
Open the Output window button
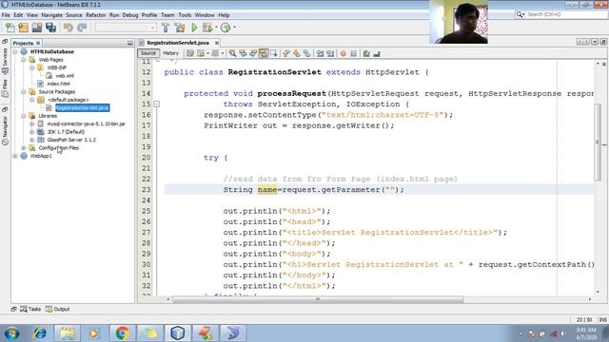[57, 309]
